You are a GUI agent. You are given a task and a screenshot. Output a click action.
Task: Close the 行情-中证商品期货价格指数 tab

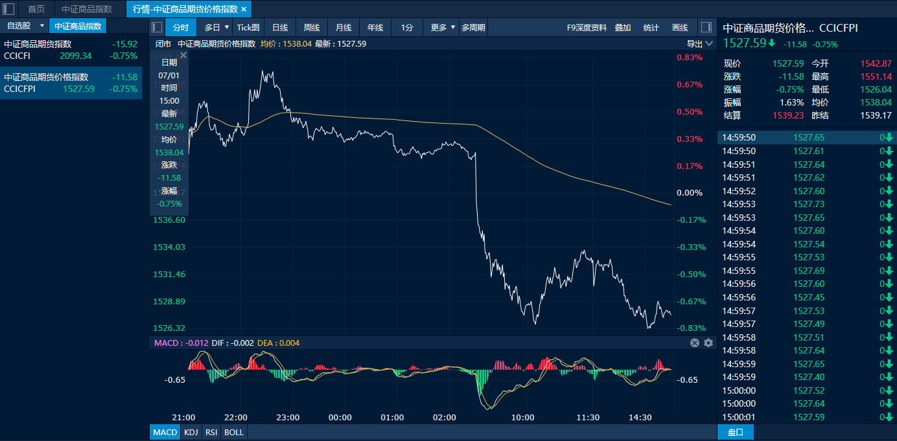(244, 9)
